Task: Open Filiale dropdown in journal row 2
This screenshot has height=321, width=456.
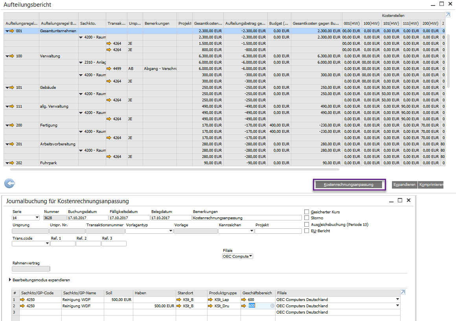Action: pyautogui.click(x=397, y=306)
